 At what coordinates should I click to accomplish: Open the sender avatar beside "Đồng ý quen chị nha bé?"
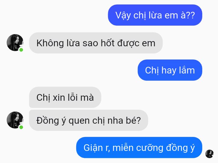tap(15, 120)
